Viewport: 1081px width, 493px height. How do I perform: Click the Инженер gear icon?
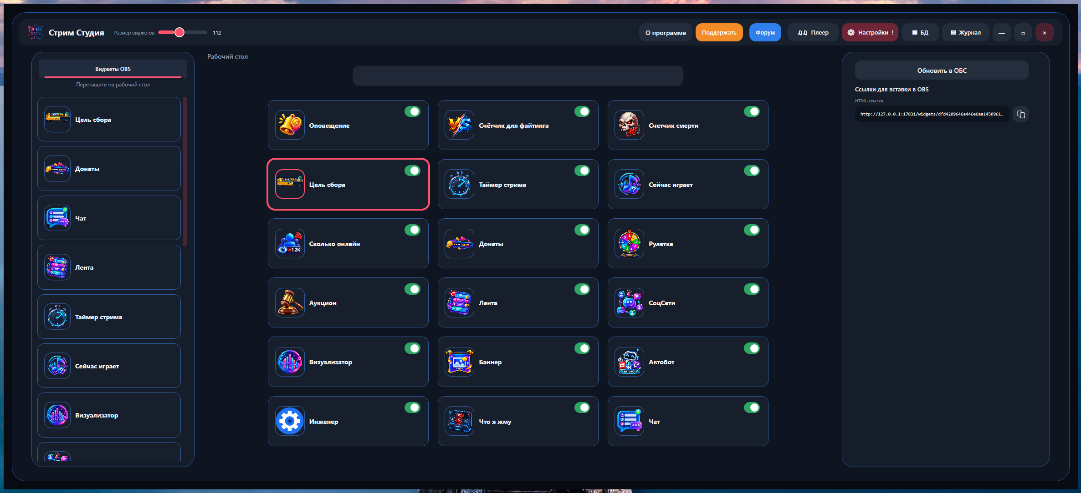(290, 421)
